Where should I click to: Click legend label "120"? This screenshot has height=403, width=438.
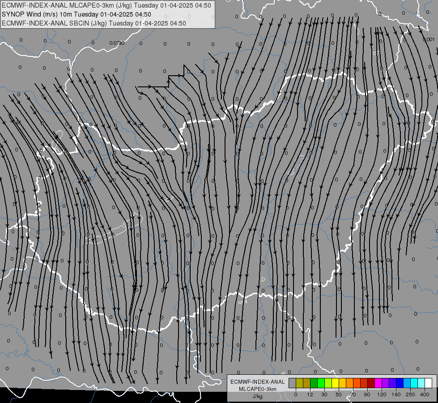(x=382, y=394)
